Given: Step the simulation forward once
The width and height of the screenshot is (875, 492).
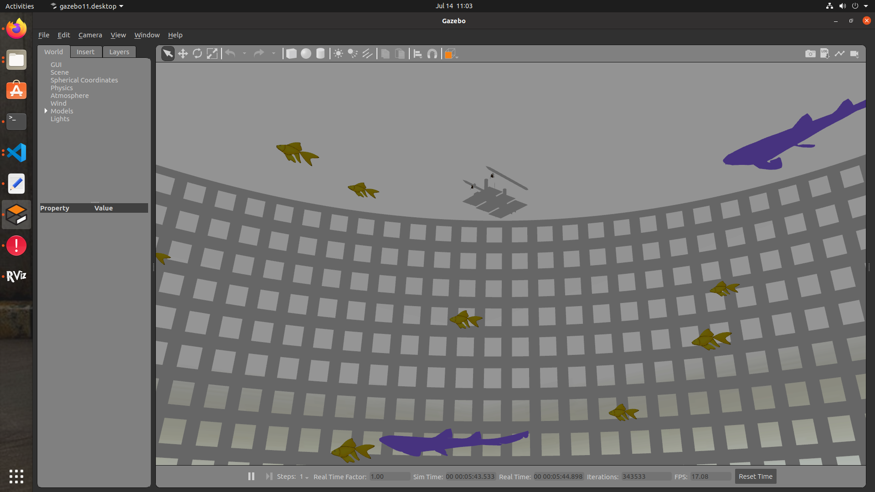Looking at the screenshot, I should 269,476.
